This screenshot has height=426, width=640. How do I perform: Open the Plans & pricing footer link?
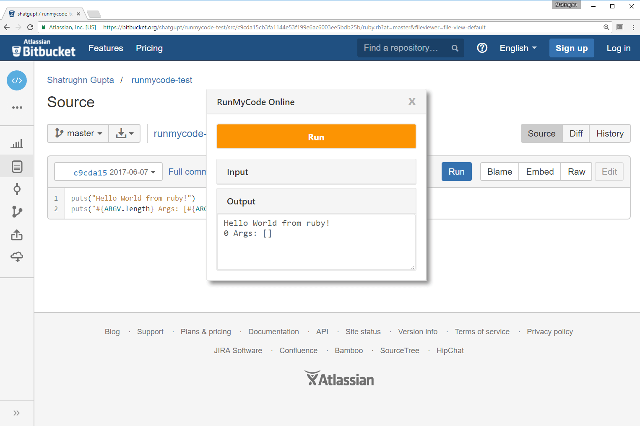[x=206, y=332]
